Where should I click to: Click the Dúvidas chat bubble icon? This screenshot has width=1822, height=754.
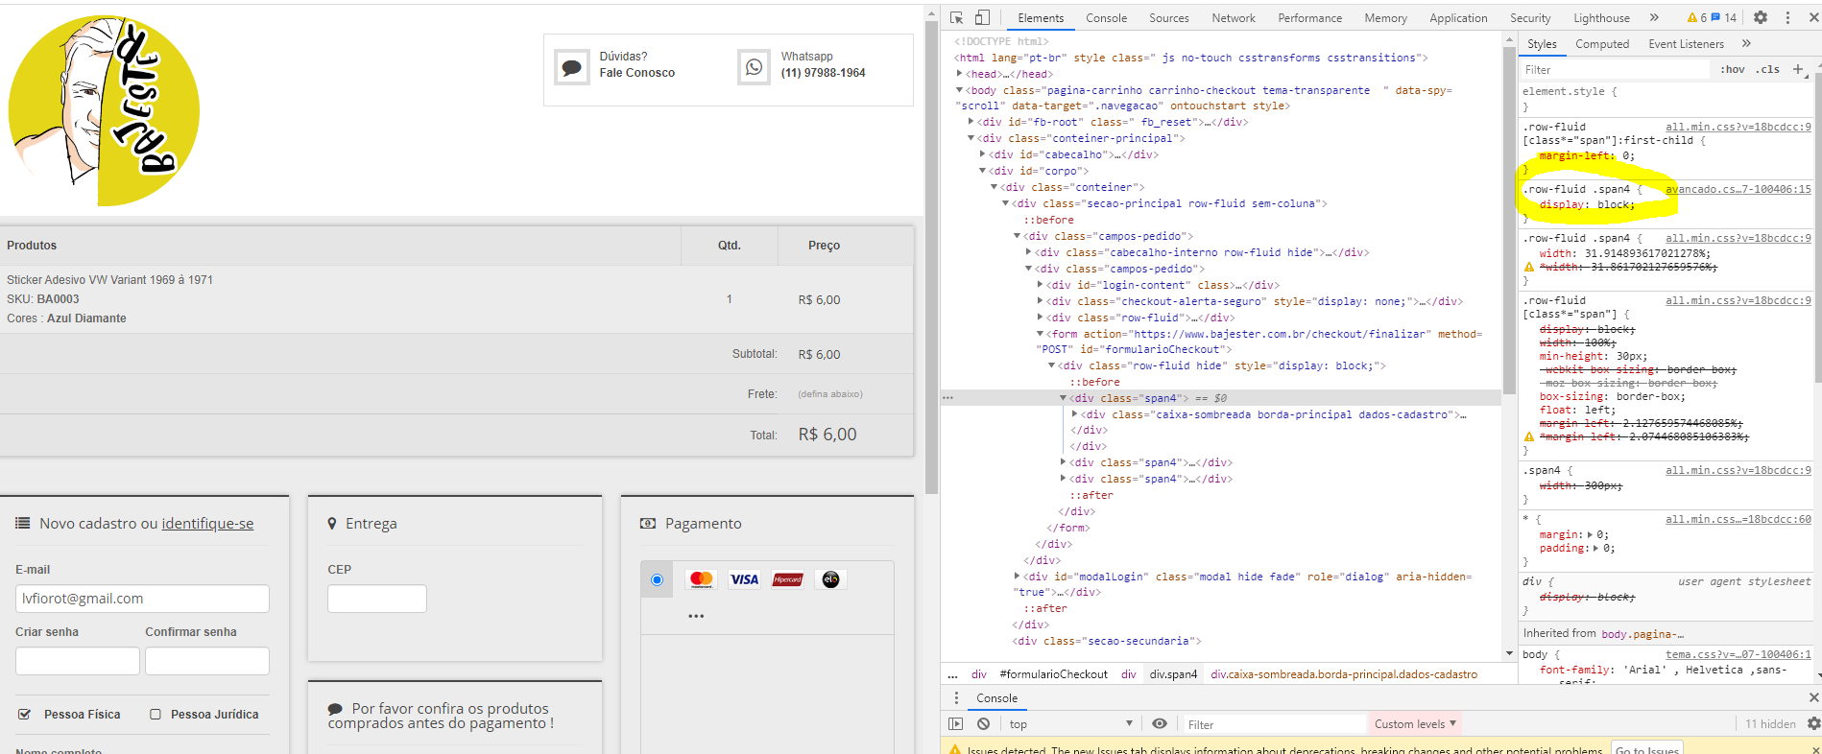tap(572, 67)
